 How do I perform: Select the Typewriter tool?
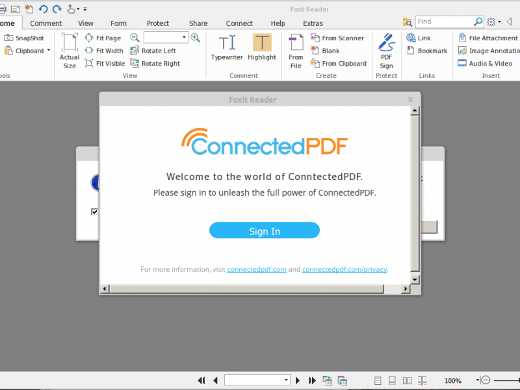227,47
